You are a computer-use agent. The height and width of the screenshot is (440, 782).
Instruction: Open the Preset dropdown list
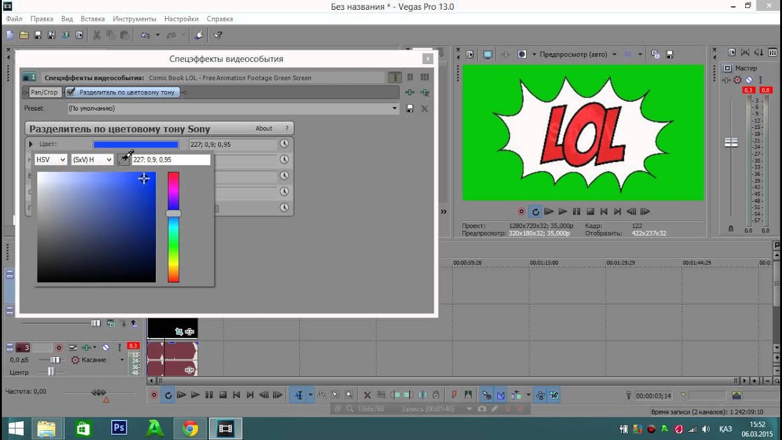395,109
